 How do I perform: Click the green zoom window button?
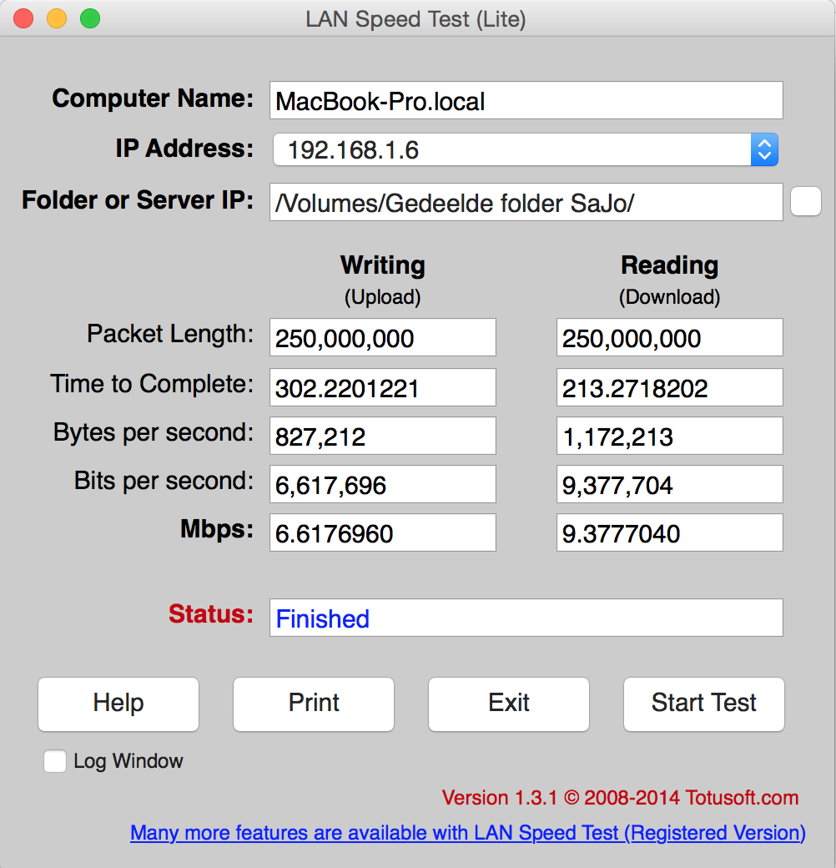click(90, 18)
